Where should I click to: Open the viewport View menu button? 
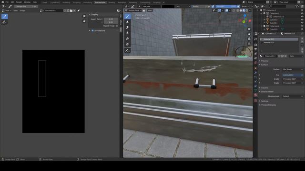(150, 10)
